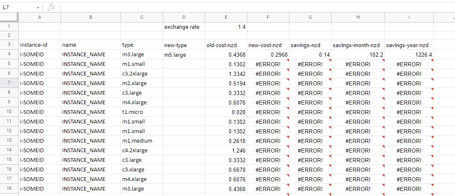Image resolution: width=455 pixels, height=196 pixels.
Task: Click the savings-year-nzd value 1226.4
Action: coord(409,55)
